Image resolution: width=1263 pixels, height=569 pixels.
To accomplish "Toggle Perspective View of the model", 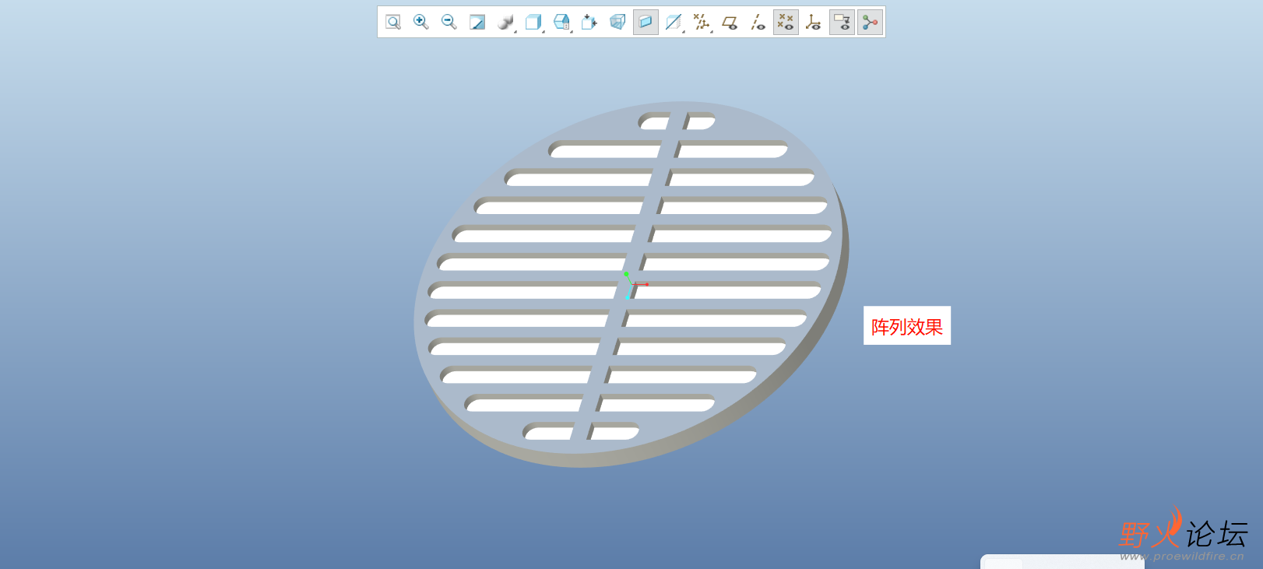I will coord(617,22).
